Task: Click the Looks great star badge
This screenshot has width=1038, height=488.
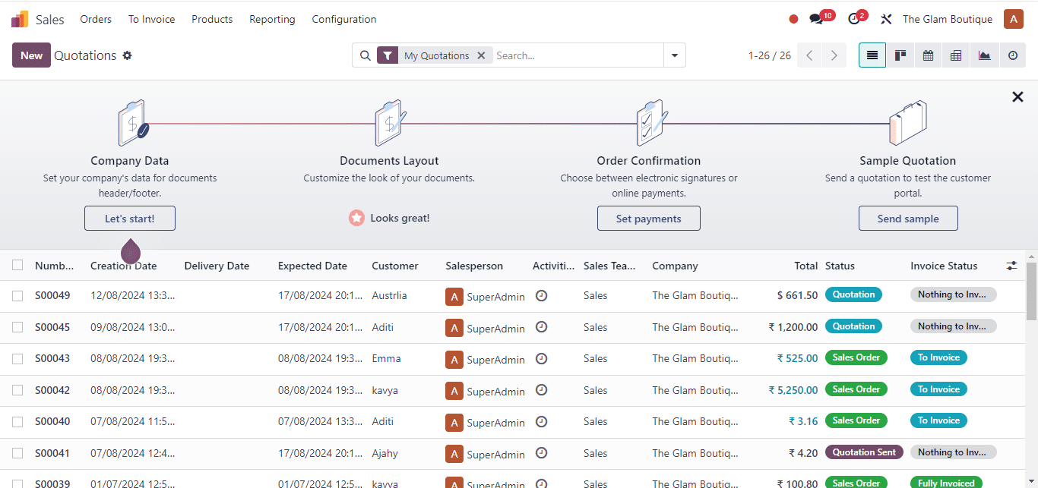Action: (x=357, y=218)
